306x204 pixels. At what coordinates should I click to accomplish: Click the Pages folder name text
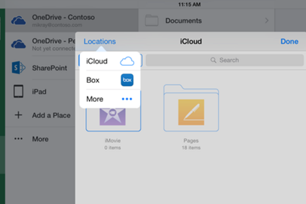pyautogui.click(x=191, y=141)
